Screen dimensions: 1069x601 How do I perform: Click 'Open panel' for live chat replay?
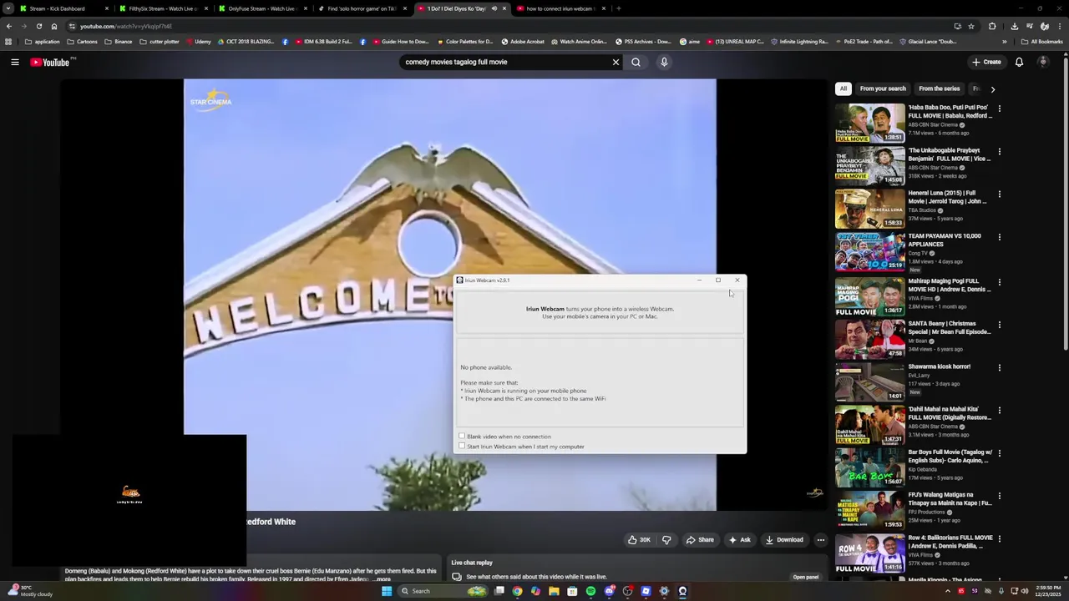805,577
